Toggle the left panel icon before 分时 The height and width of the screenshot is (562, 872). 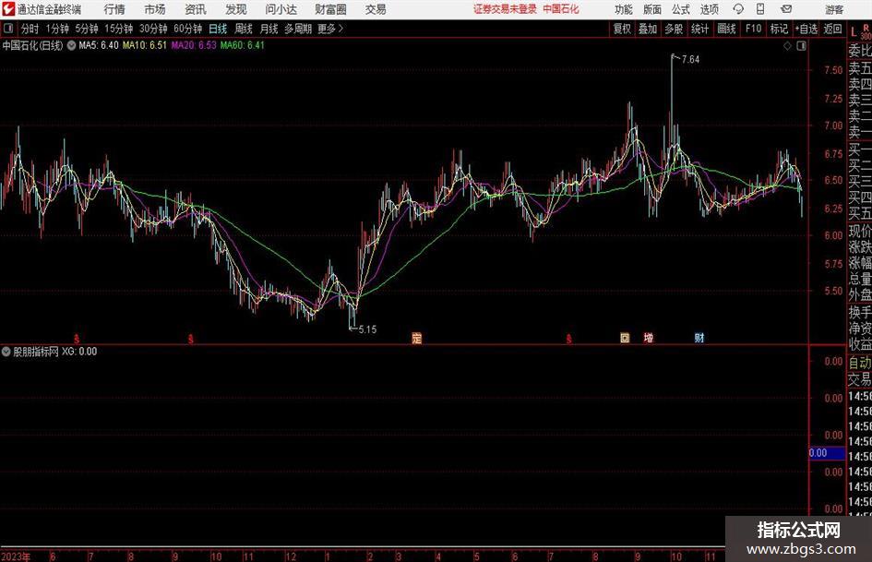8,29
